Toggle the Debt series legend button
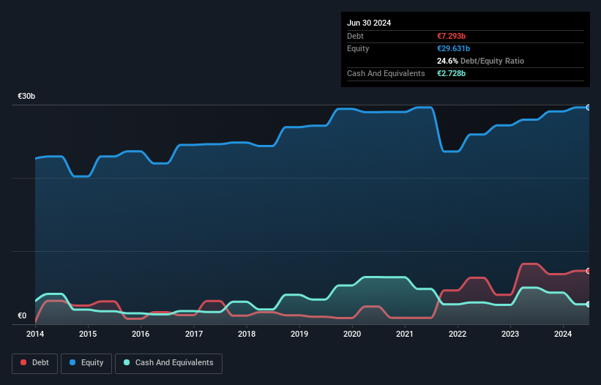 tap(35, 363)
